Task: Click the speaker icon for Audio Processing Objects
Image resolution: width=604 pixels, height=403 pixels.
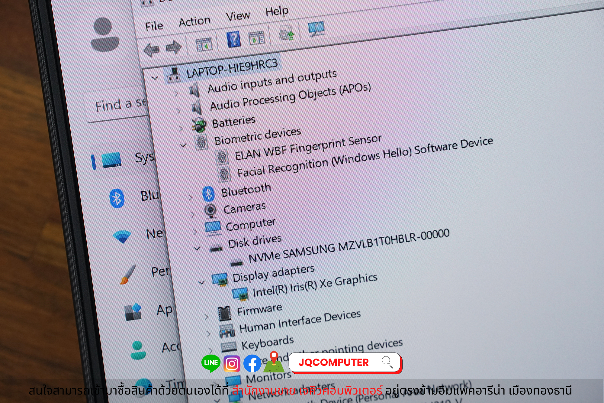Action: pyautogui.click(x=197, y=107)
